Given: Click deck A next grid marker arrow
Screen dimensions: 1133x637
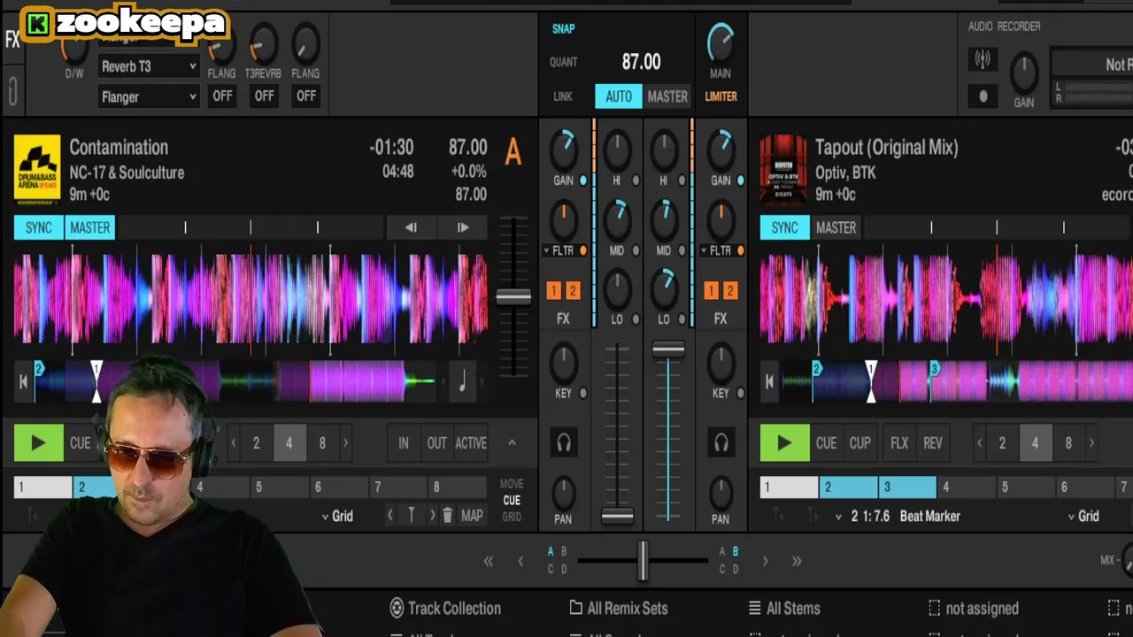Looking at the screenshot, I should (432, 516).
